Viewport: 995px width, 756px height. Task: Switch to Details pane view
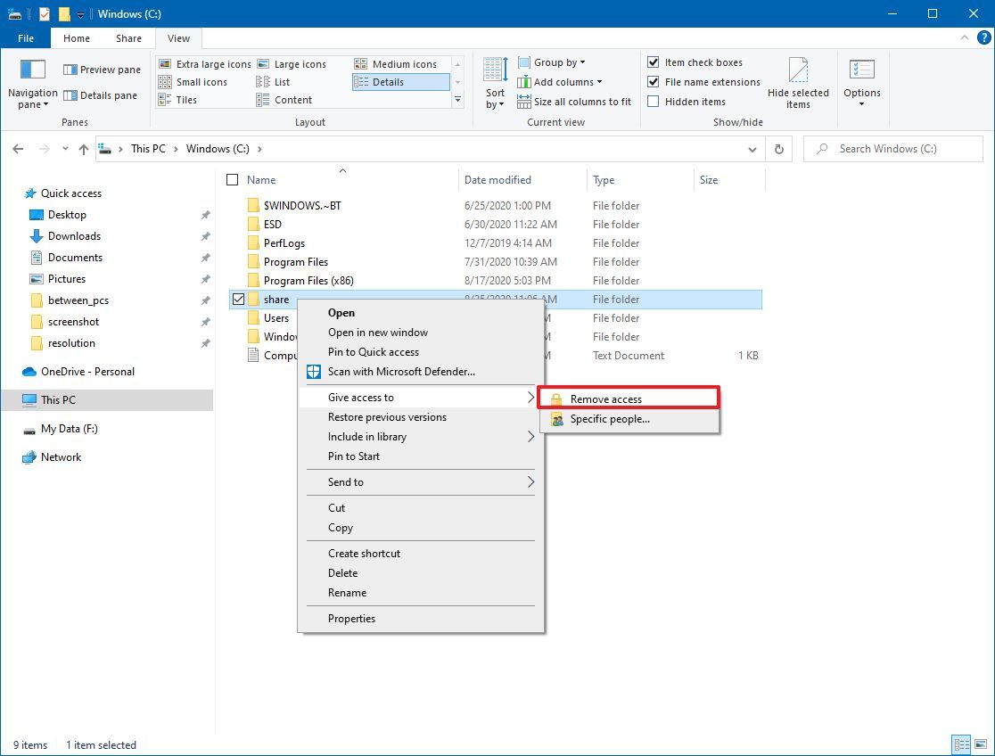(101, 94)
